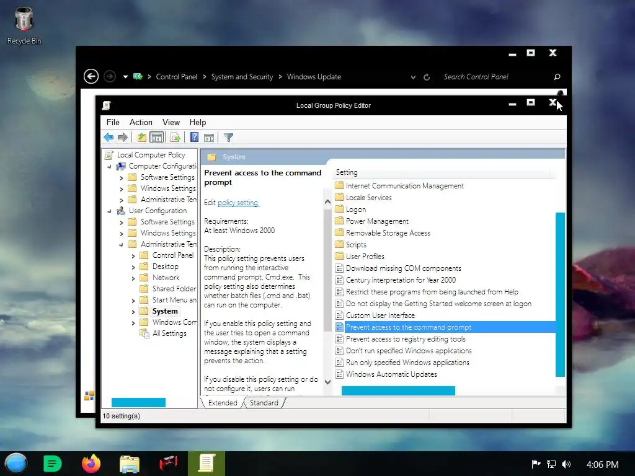Click the Search Control Panel field
635x476 pixels.
(x=496, y=77)
